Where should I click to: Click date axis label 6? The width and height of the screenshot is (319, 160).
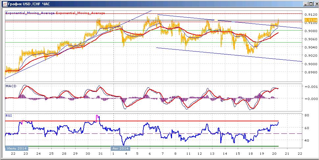[x=150, y=154]
